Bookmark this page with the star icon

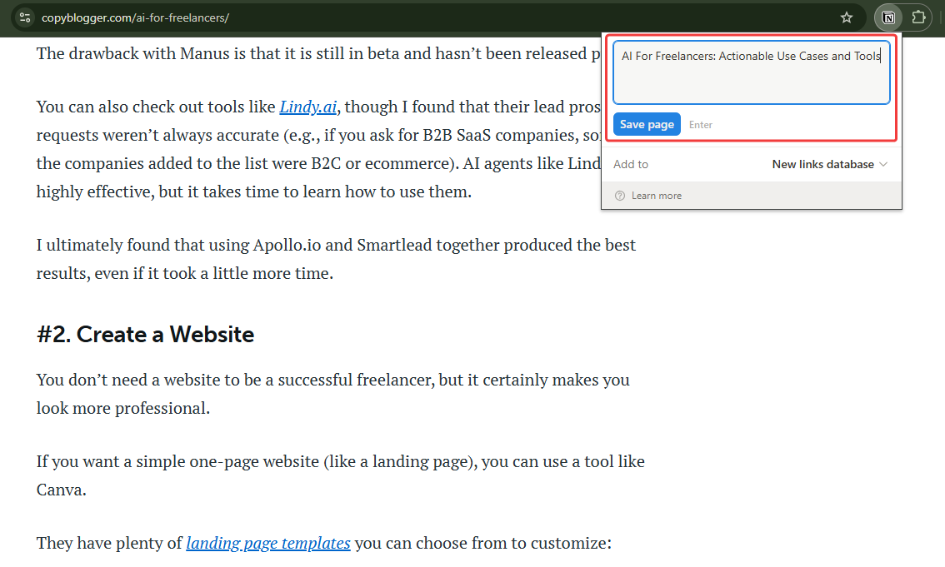[847, 17]
